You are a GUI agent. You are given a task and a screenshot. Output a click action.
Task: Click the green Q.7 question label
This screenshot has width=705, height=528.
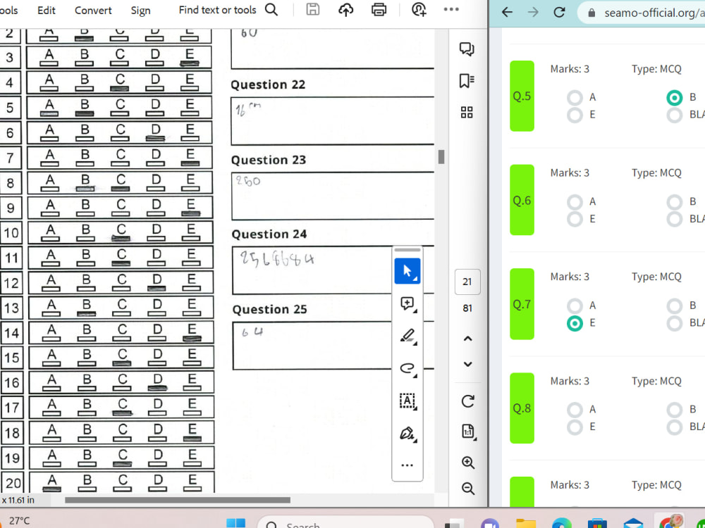(522, 304)
